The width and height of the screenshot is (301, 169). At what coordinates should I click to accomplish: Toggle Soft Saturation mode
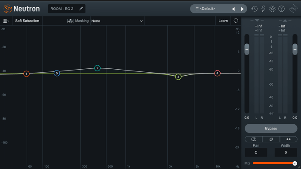coord(27,21)
